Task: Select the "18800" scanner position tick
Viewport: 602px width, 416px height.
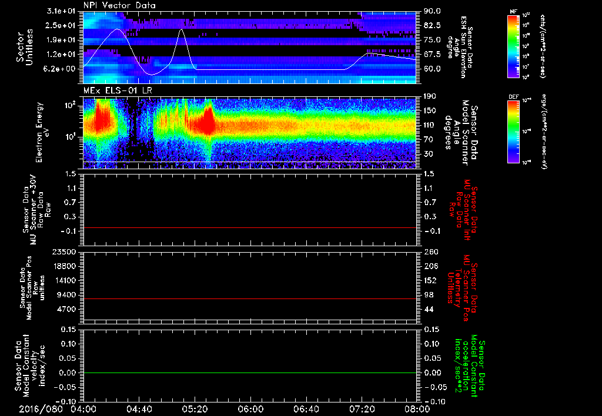Action: coord(65,266)
